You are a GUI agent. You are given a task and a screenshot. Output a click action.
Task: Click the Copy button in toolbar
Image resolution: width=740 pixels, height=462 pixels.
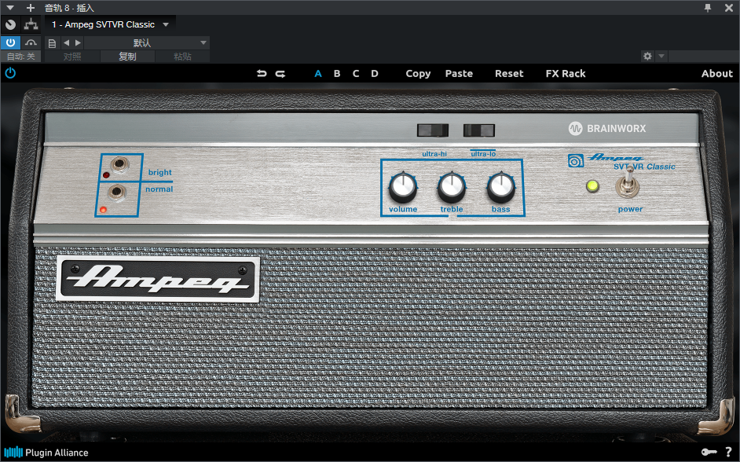click(x=418, y=74)
